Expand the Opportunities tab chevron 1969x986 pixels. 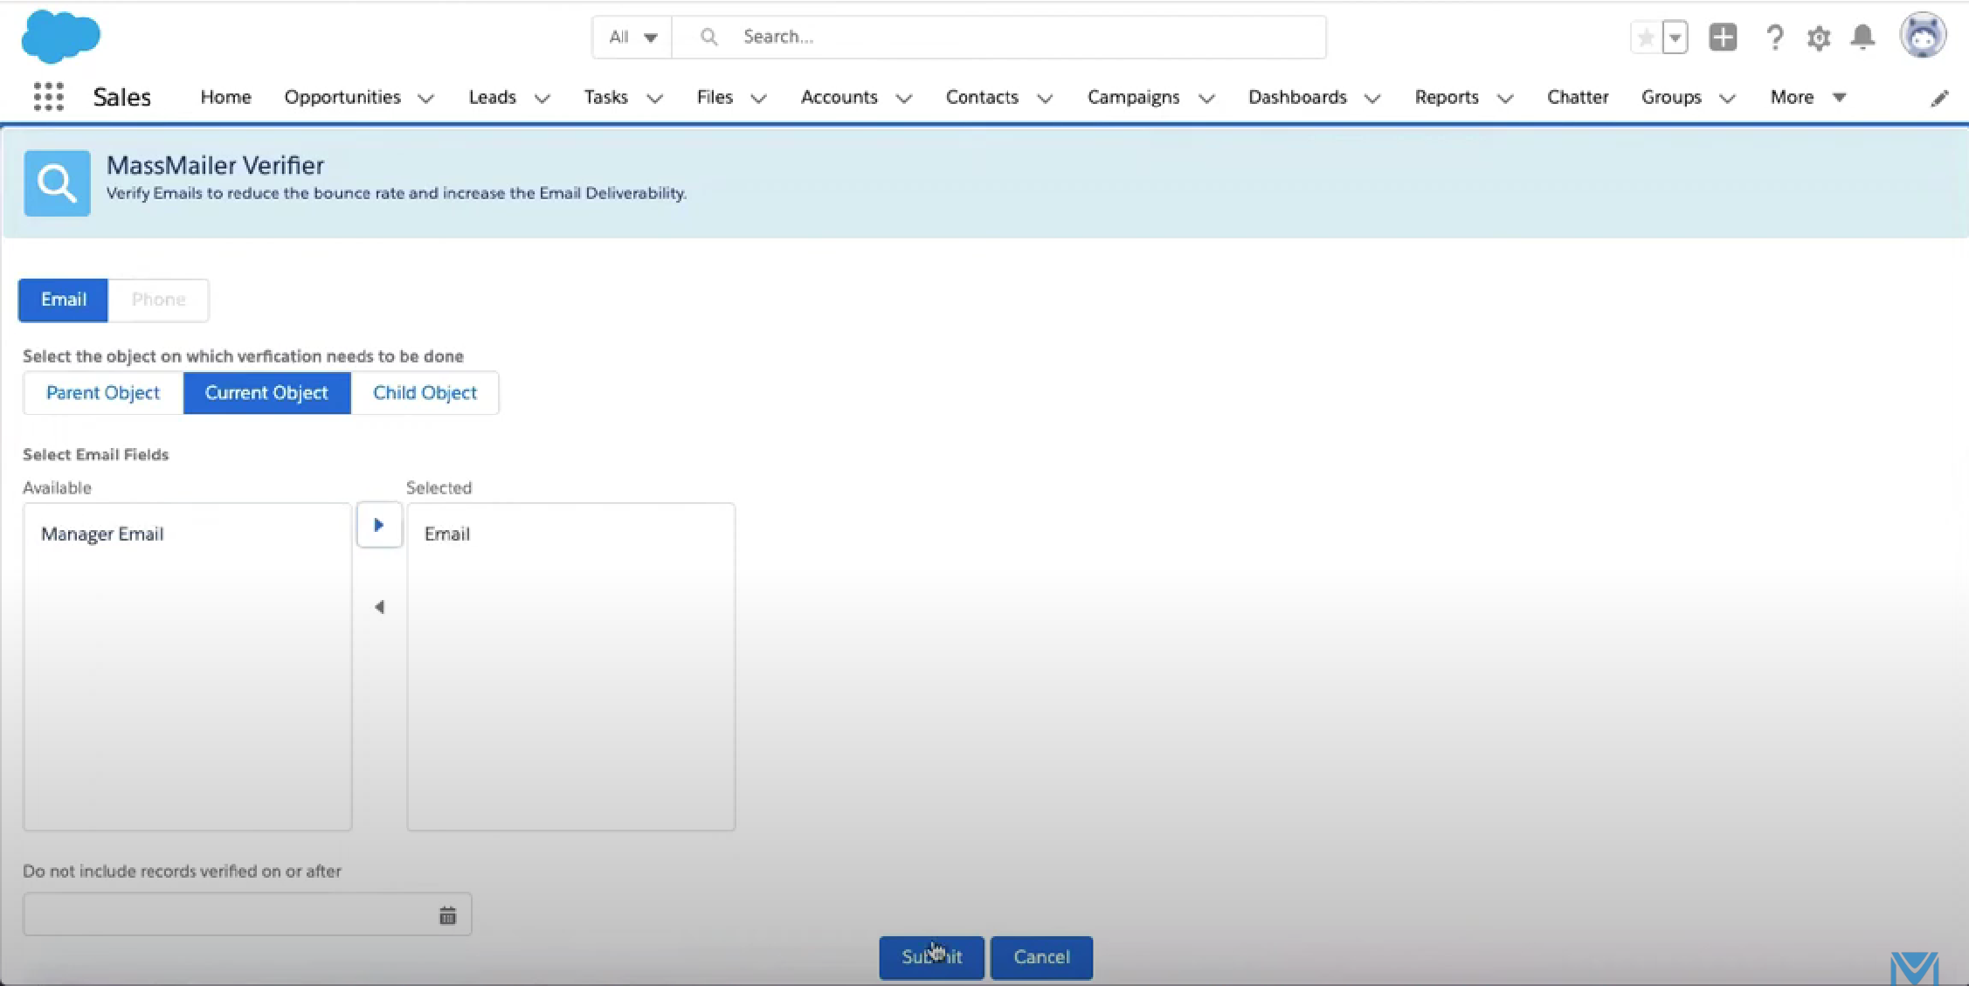(x=425, y=99)
